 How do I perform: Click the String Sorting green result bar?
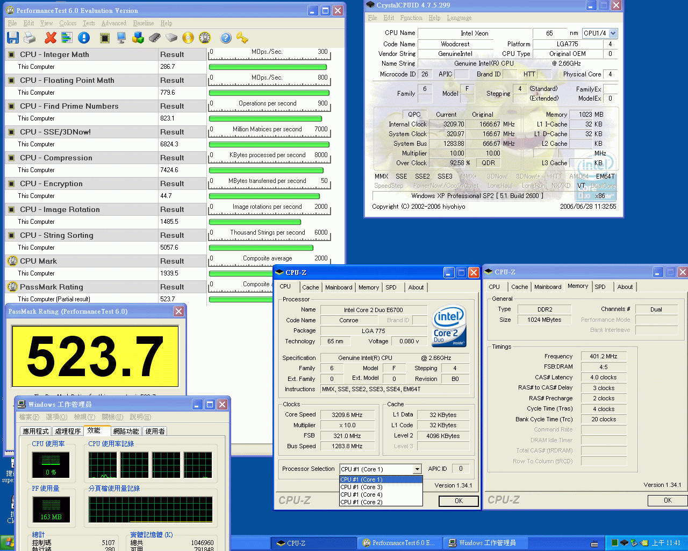261,248
